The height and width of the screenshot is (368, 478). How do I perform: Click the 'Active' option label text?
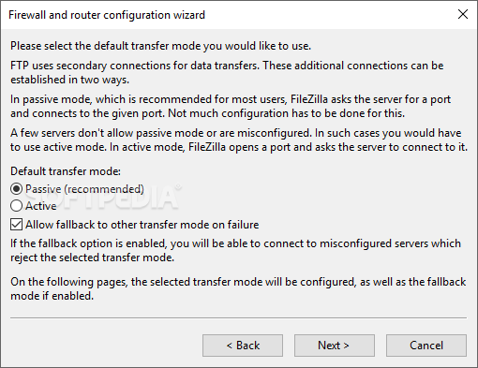click(x=41, y=206)
